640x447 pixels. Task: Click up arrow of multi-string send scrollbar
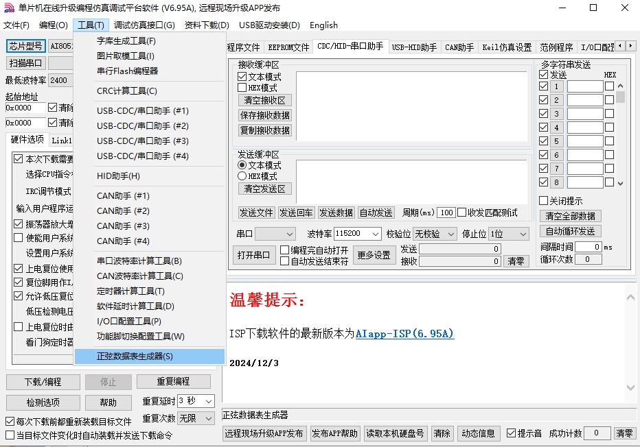(x=620, y=86)
